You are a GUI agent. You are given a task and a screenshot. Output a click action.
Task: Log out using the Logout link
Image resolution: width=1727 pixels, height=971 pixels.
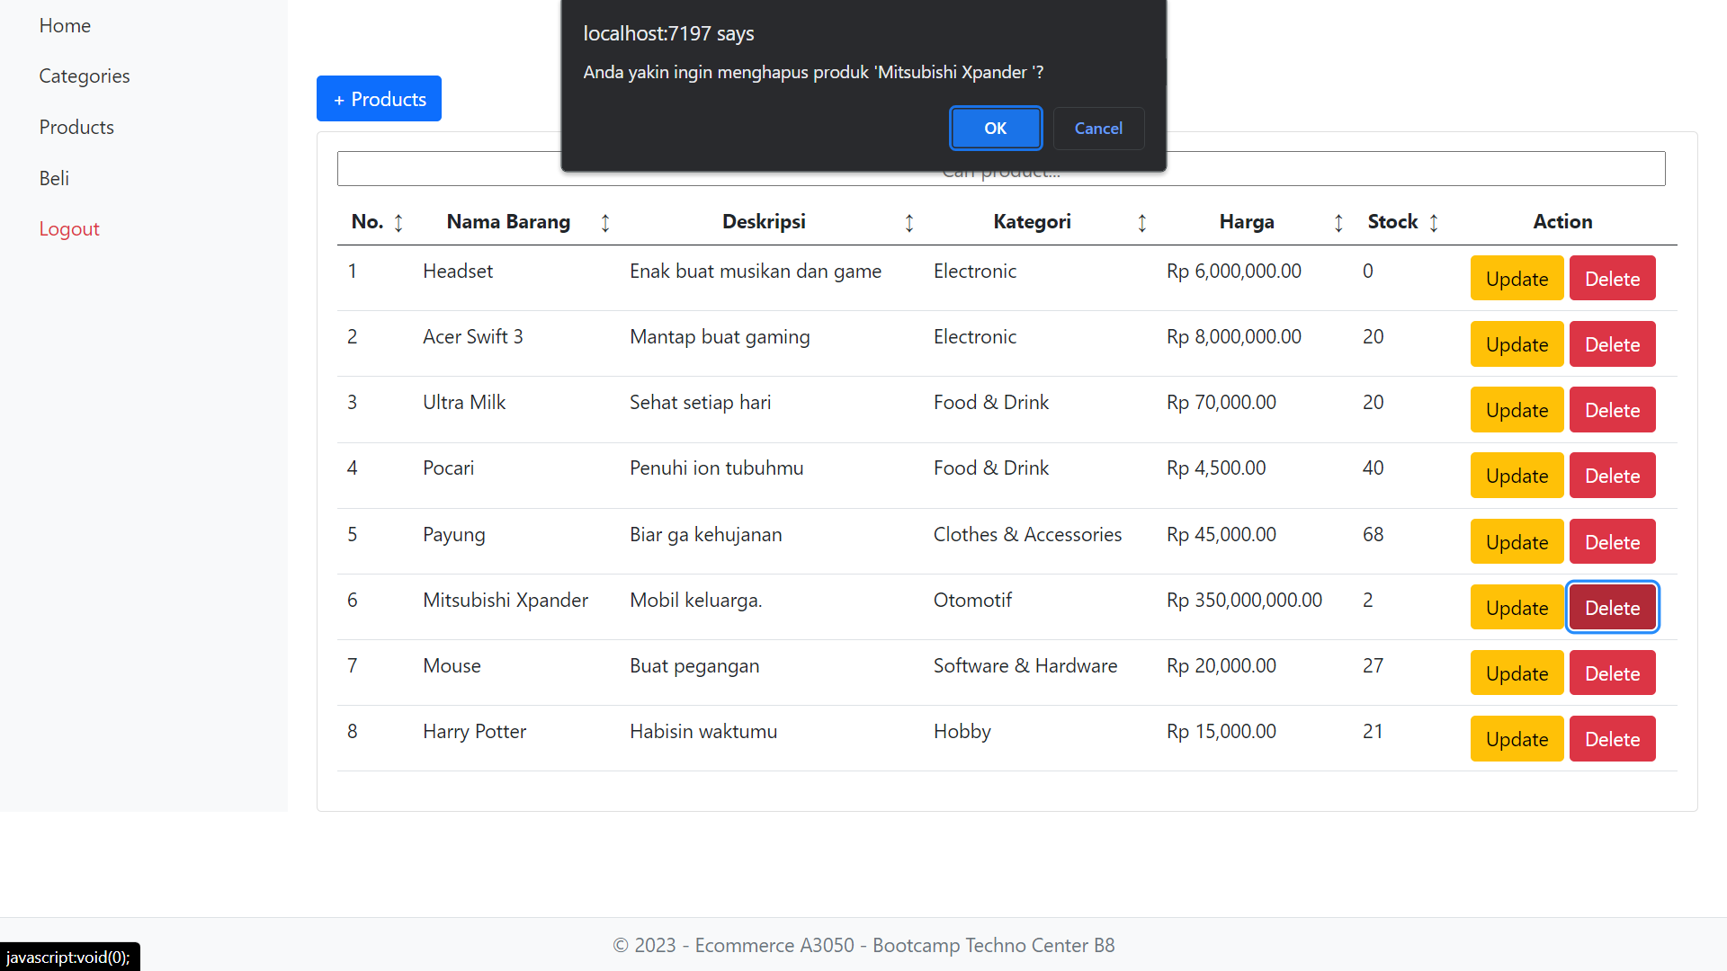[69, 229]
